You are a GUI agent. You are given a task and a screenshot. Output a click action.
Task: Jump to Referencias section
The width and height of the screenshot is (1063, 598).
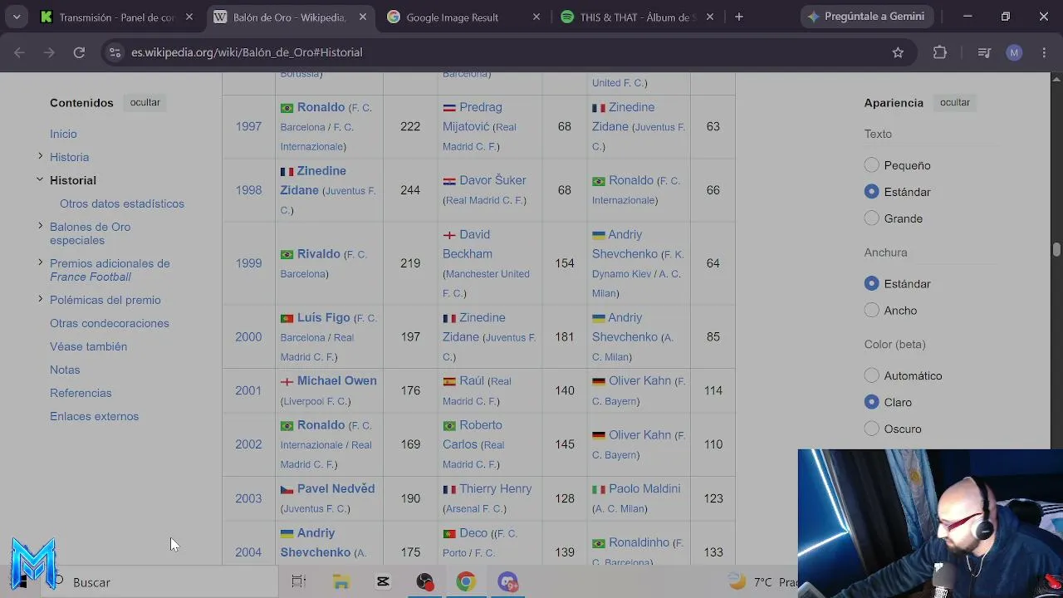(x=81, y=393)
